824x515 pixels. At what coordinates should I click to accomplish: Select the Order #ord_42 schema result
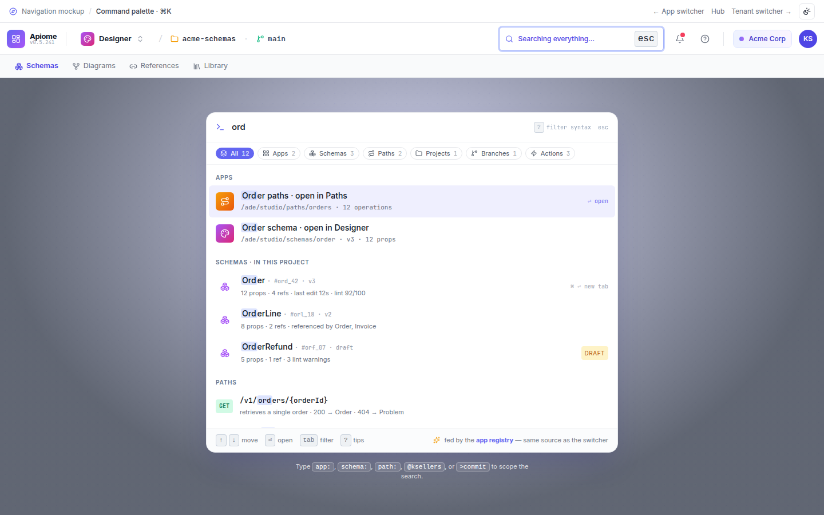click(x=412, y=286)
